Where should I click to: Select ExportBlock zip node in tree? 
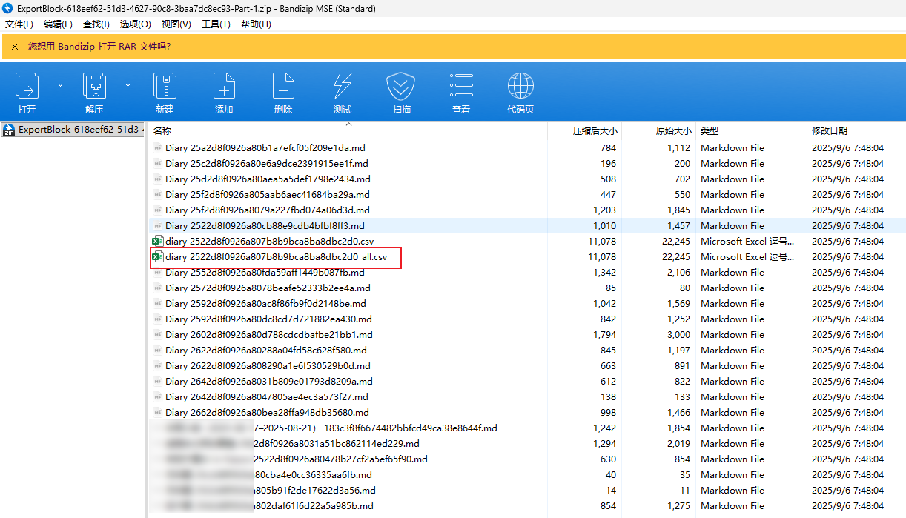(73, 130)
